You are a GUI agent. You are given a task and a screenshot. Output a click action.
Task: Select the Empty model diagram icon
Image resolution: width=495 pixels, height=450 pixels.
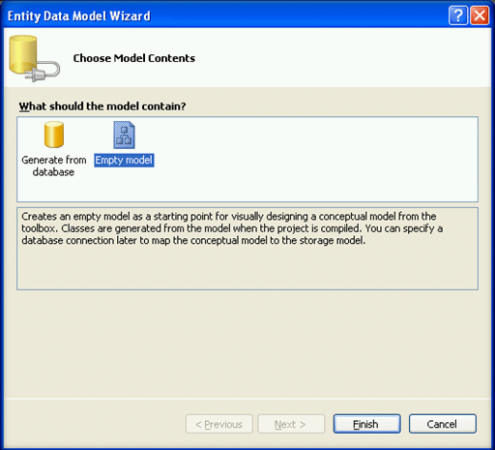tap(124, 135)
